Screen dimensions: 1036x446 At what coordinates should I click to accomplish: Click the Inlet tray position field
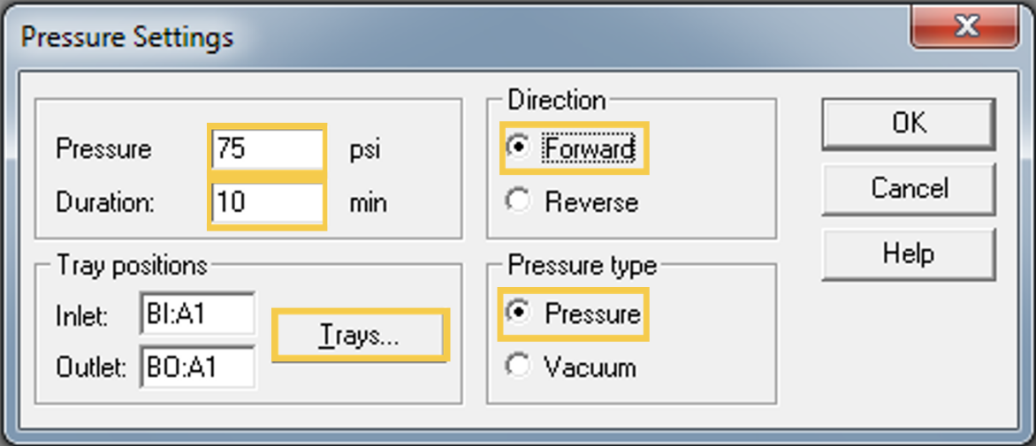tap(197, 314)
